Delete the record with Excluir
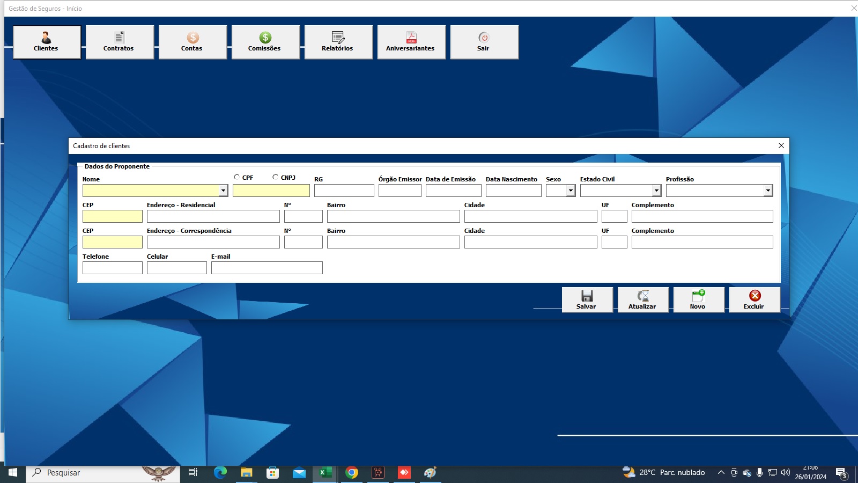The width and height of the screenshot is (858, 483). click(x=755, y=299)
